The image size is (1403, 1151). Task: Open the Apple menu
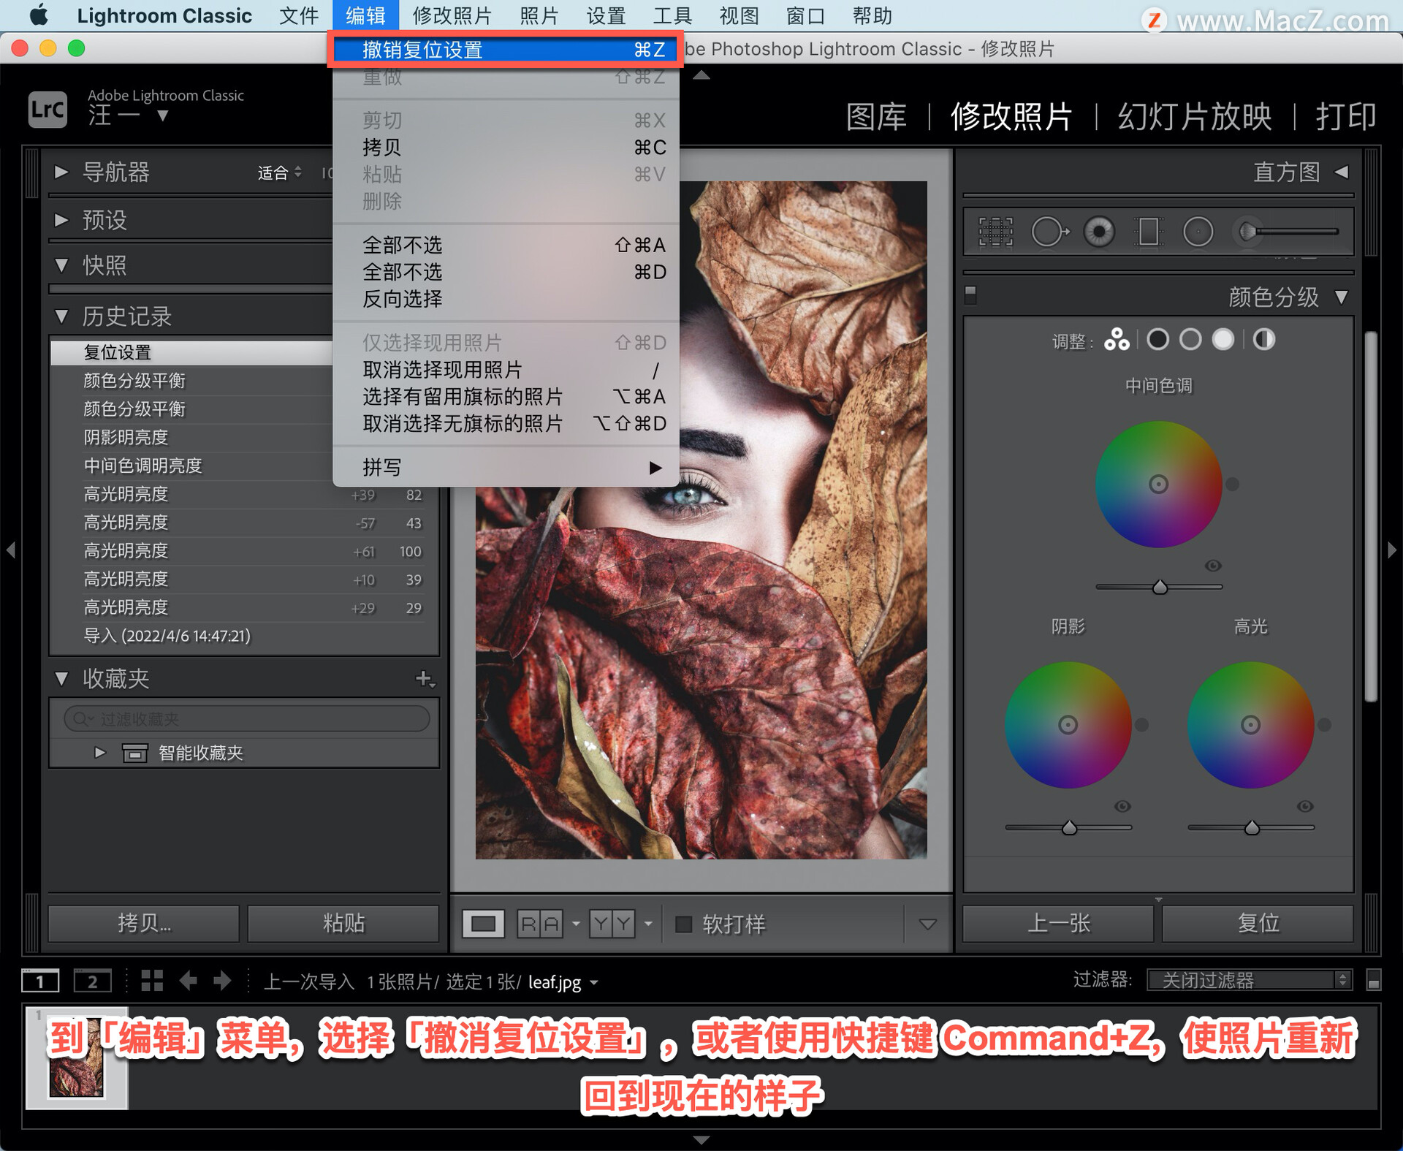pyautogui.click(x=38, y=15)
